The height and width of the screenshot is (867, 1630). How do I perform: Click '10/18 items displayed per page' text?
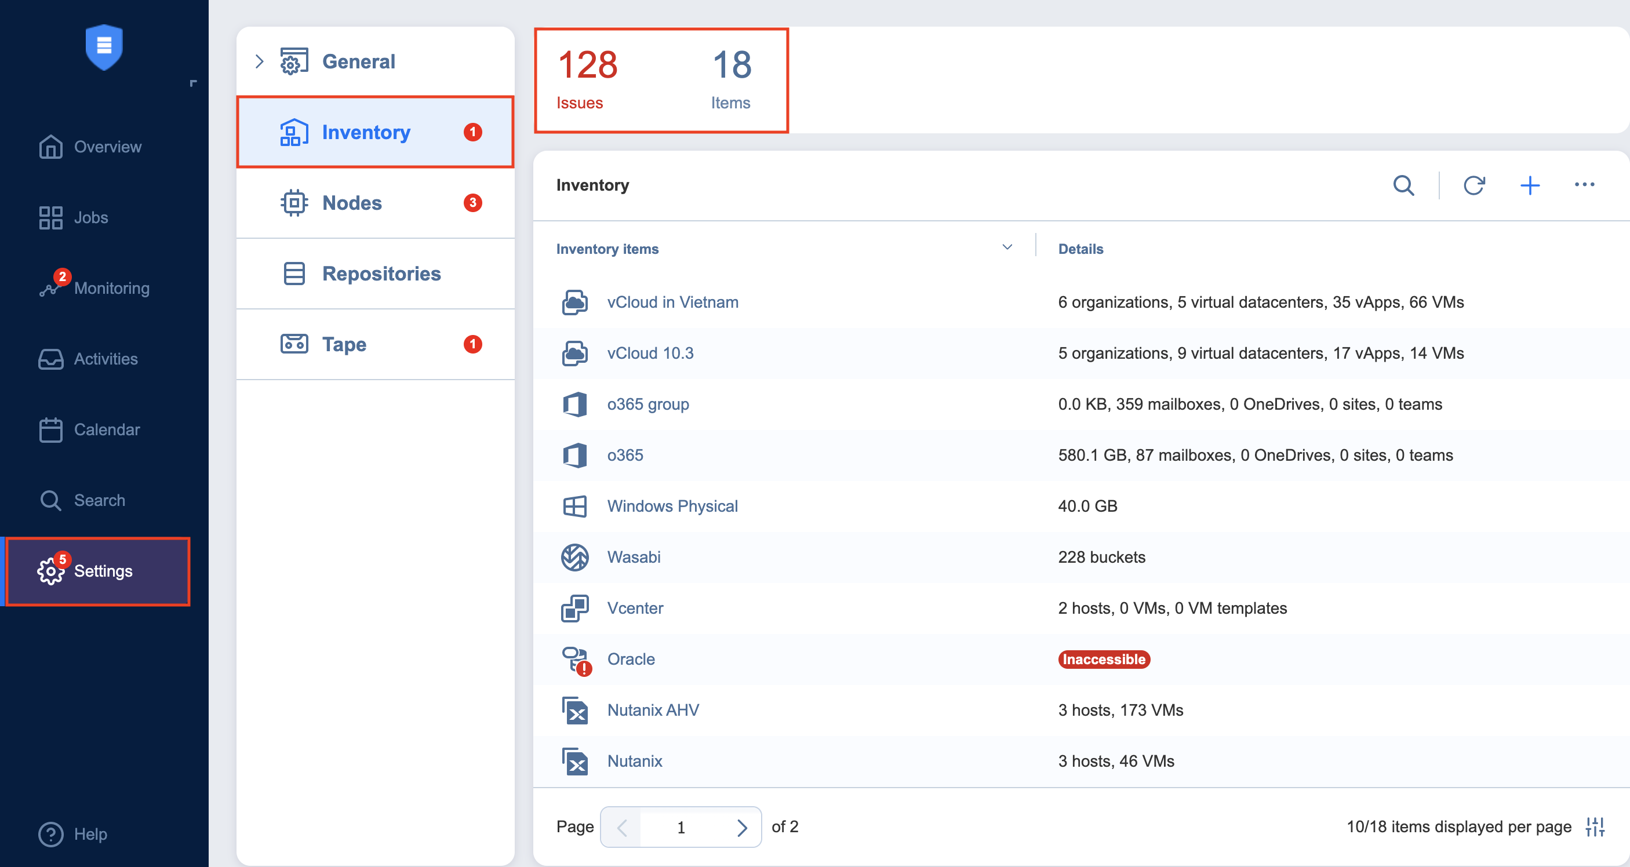pos(1458,827)
